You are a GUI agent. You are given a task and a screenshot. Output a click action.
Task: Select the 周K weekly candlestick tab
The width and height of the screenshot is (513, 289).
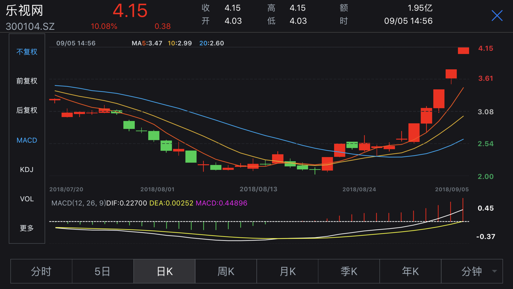(226, 271)
